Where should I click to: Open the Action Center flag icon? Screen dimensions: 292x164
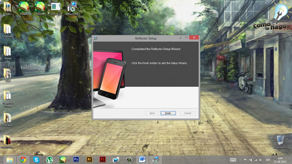tap(245, 160)
